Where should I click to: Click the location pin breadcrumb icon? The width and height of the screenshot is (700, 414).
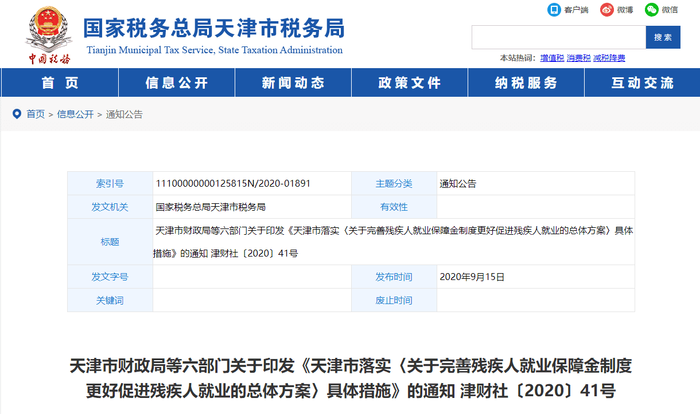(17, 114)
